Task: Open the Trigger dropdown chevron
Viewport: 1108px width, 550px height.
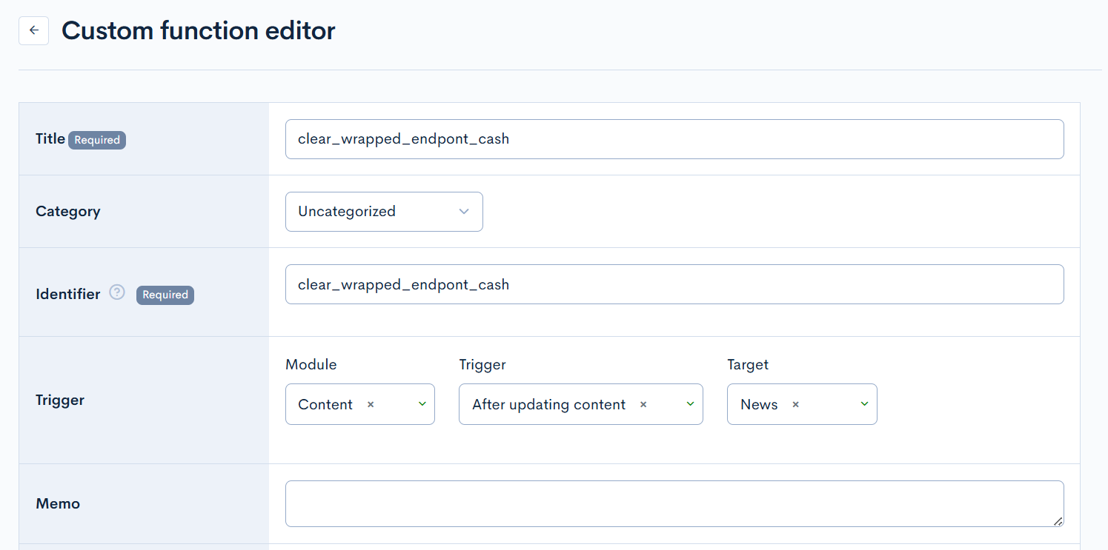Action: (690, 404)
